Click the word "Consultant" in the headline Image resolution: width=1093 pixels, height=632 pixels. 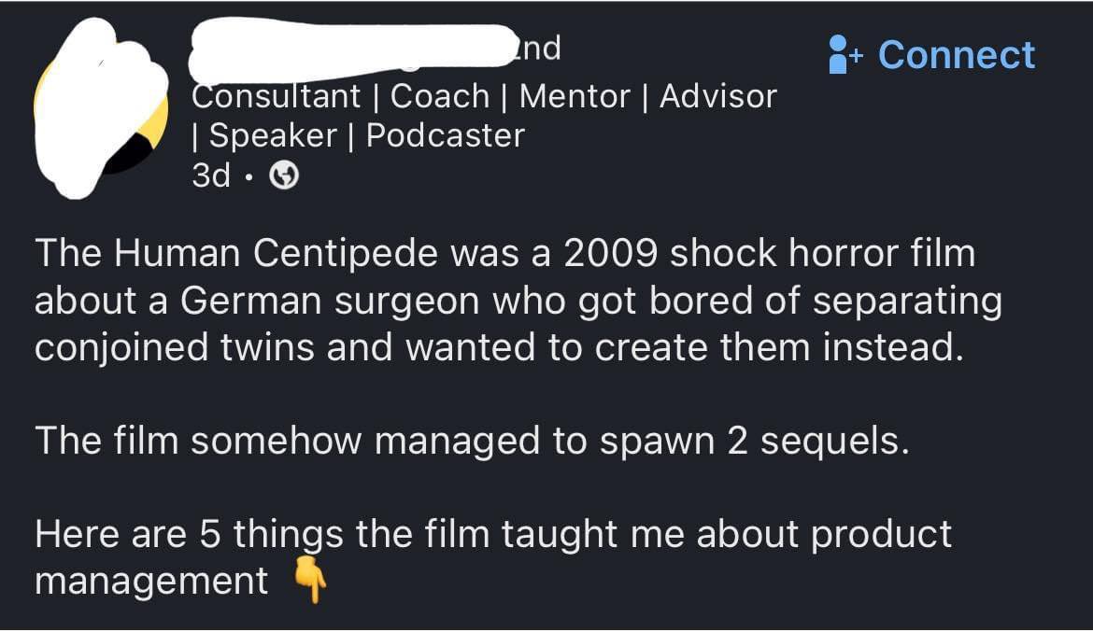pos(277,95)
